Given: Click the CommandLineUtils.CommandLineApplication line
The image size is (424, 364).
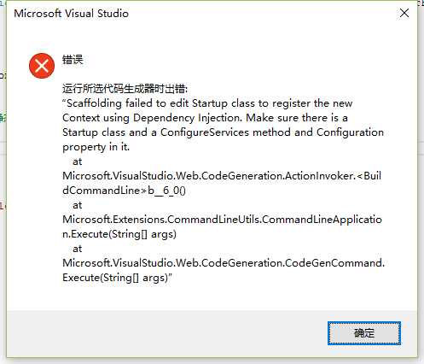Looking at the screenshot, I should click(222, 220).
